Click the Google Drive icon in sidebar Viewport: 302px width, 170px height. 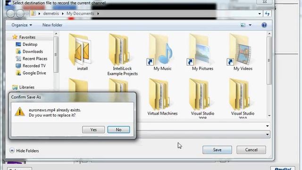(18, 73)
